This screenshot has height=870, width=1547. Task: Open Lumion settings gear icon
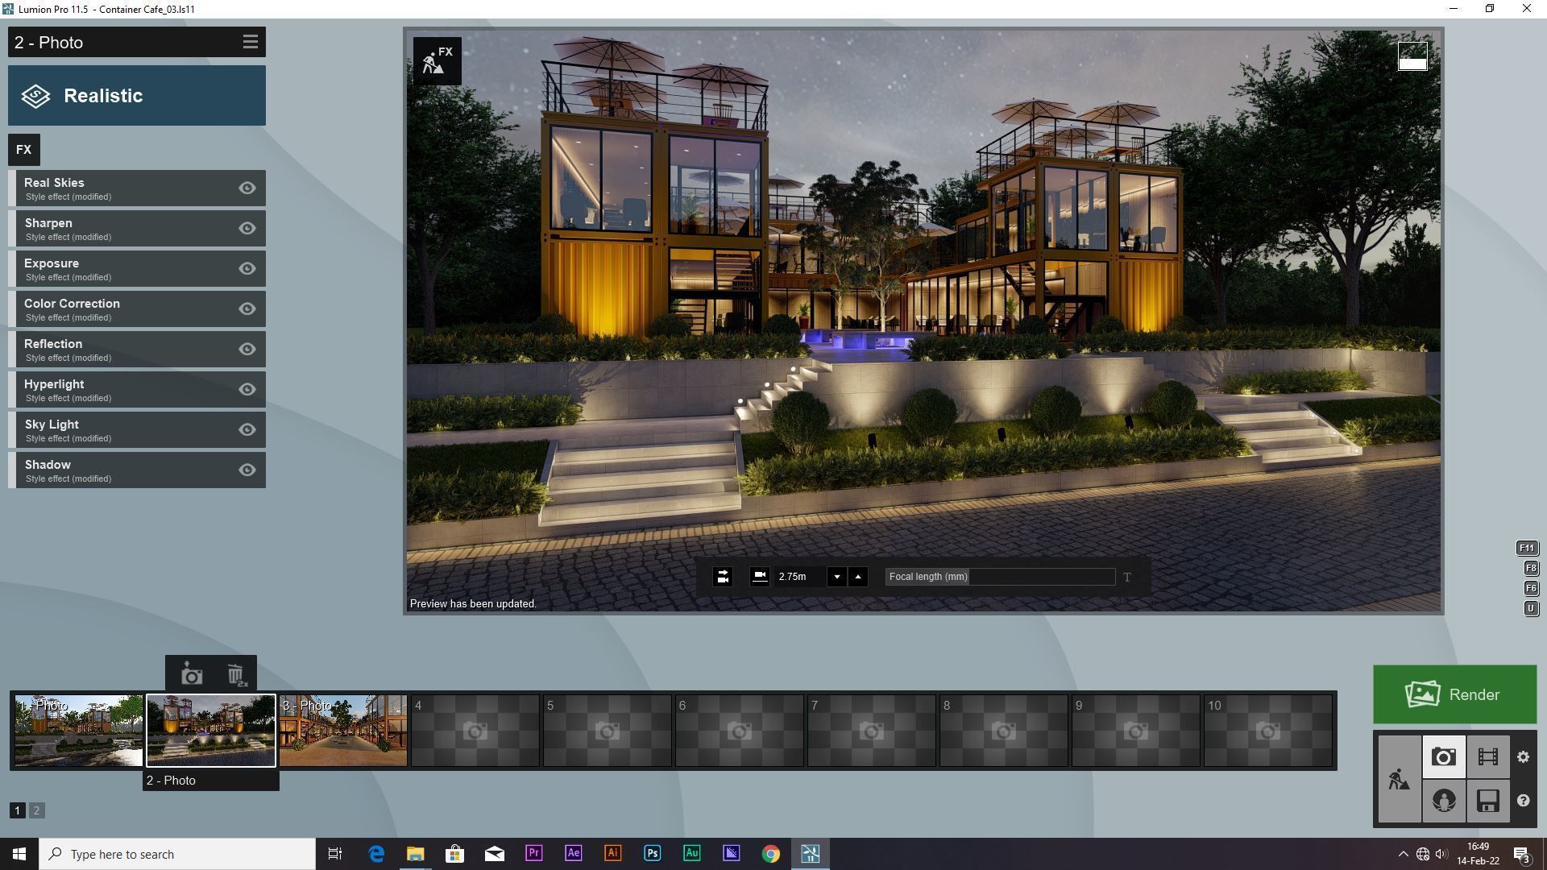point(1523,756)
